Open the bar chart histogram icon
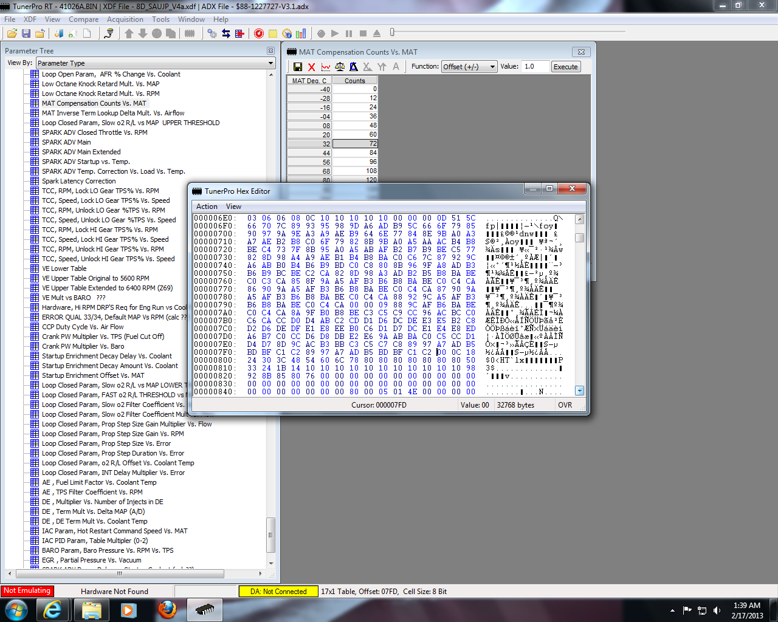The image size is (778, 622). 301,33
